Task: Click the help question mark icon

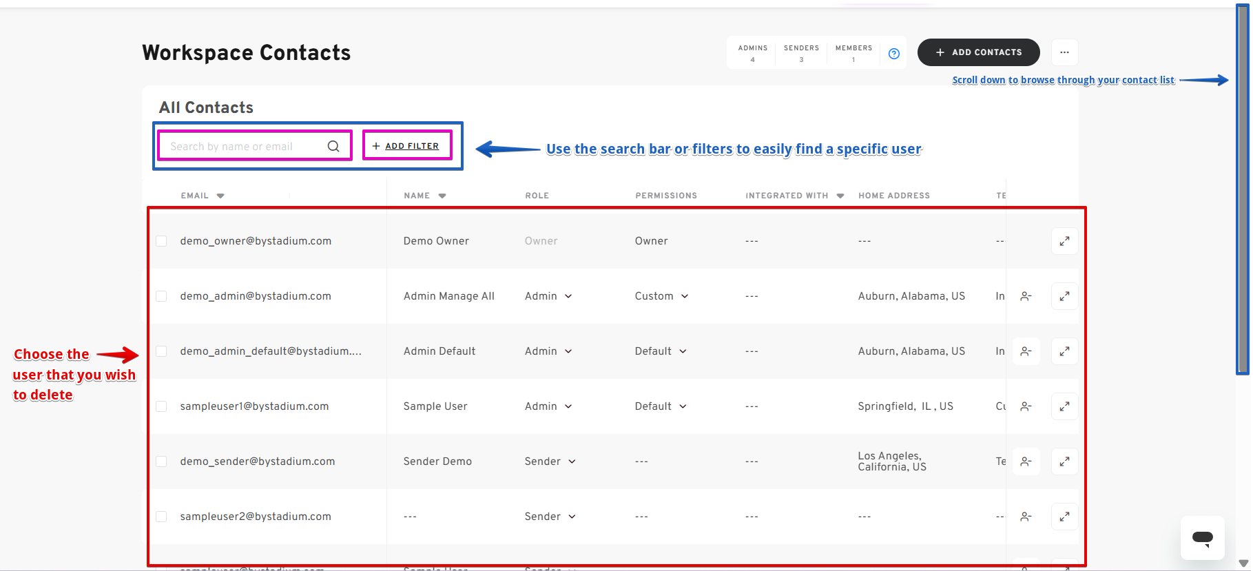Action: click(x=894, y=54)
